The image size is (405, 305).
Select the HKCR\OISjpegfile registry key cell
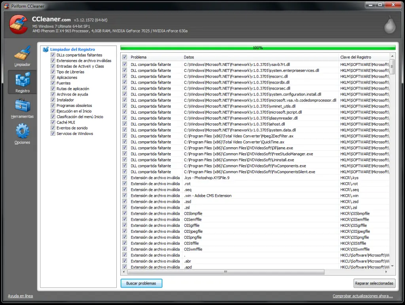click(355, 231)
